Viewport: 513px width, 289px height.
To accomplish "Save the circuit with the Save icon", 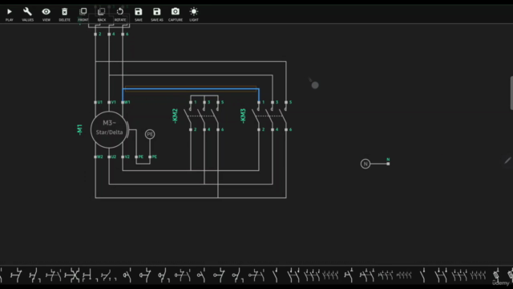I will point(139,14).
